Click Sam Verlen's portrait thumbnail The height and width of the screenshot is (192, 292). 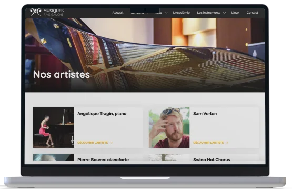[x=169, y=128]
